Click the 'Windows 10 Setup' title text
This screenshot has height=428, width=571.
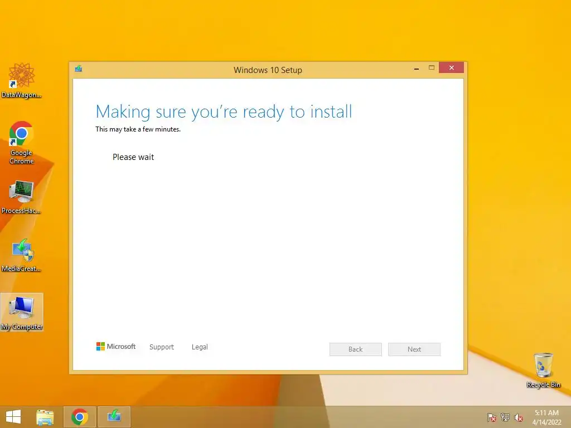point(268,70)
